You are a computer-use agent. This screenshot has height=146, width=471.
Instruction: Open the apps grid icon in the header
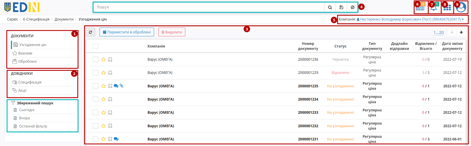[x=447, y=8]
